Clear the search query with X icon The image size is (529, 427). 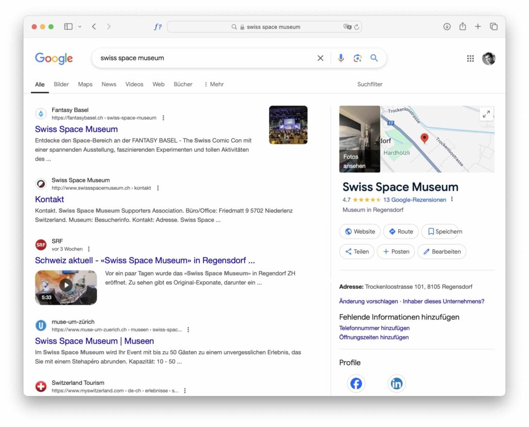(x=320, y=58)
